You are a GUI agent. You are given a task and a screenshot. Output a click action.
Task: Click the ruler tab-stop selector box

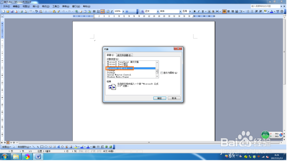coord(2,16)
